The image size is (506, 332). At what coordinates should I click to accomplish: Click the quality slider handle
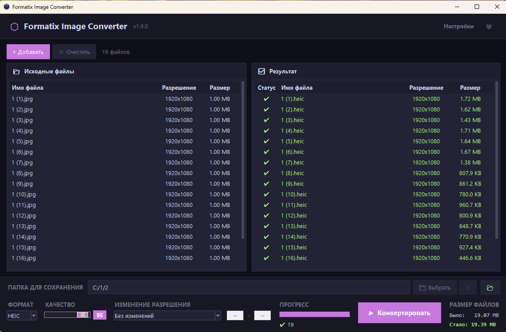83,315
